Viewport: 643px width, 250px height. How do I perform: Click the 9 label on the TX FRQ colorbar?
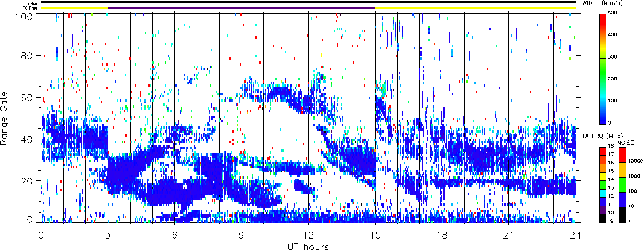(611, 221)
